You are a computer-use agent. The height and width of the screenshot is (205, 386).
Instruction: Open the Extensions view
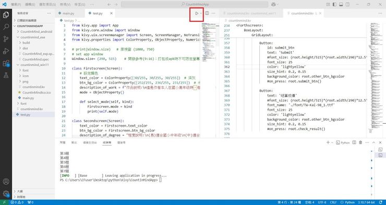tap(6, 63)
